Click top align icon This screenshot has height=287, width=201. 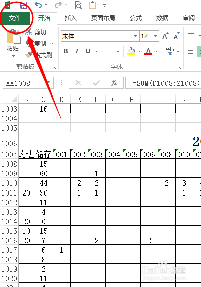pyautogui.click(x=191, y=34)
